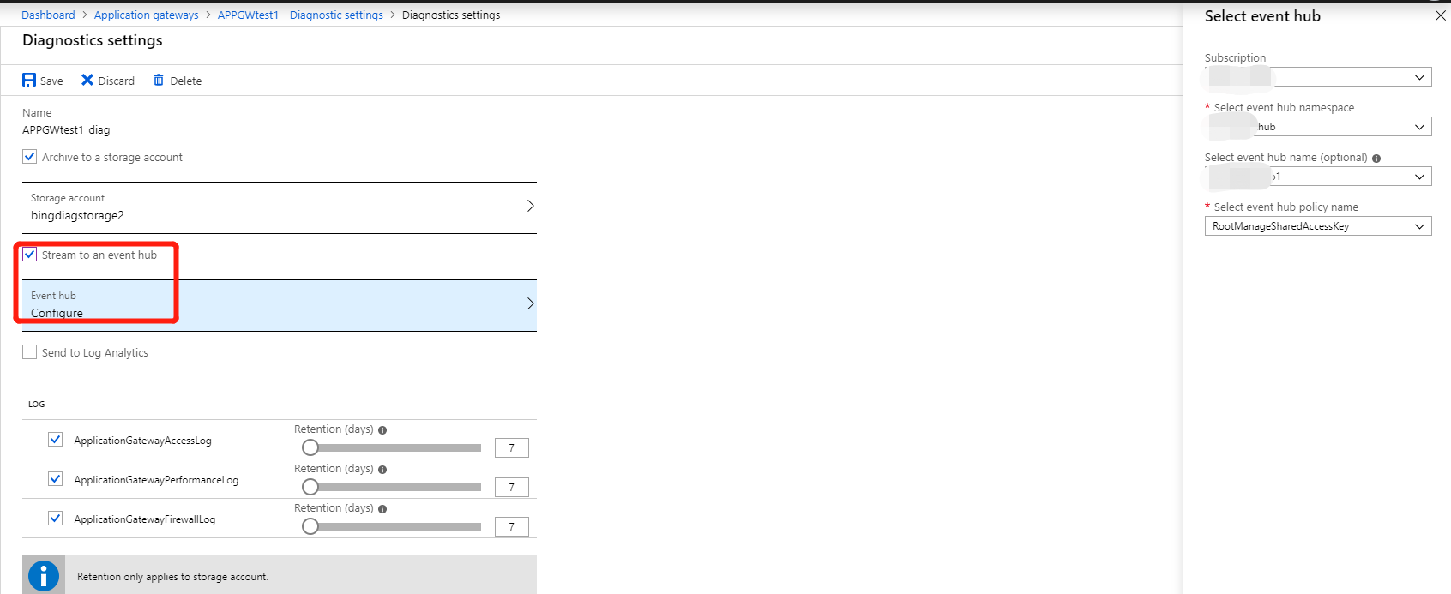Close the Select event hub panel

coord(1441,16)
